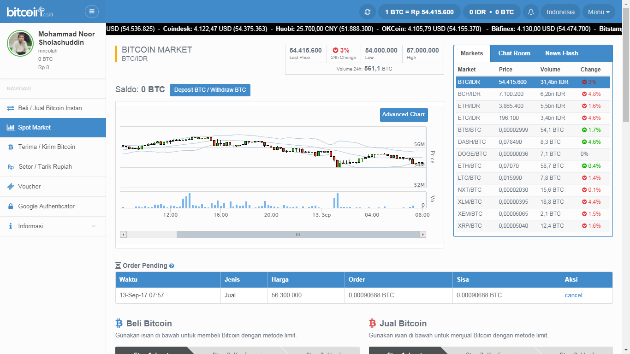This screenshot has height=354, width=630.
Task: Open the Menu dropdown
Action: coord(599,12)
